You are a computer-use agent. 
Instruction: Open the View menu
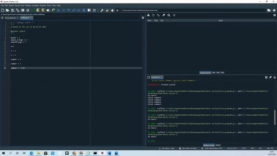coord(54,6)
